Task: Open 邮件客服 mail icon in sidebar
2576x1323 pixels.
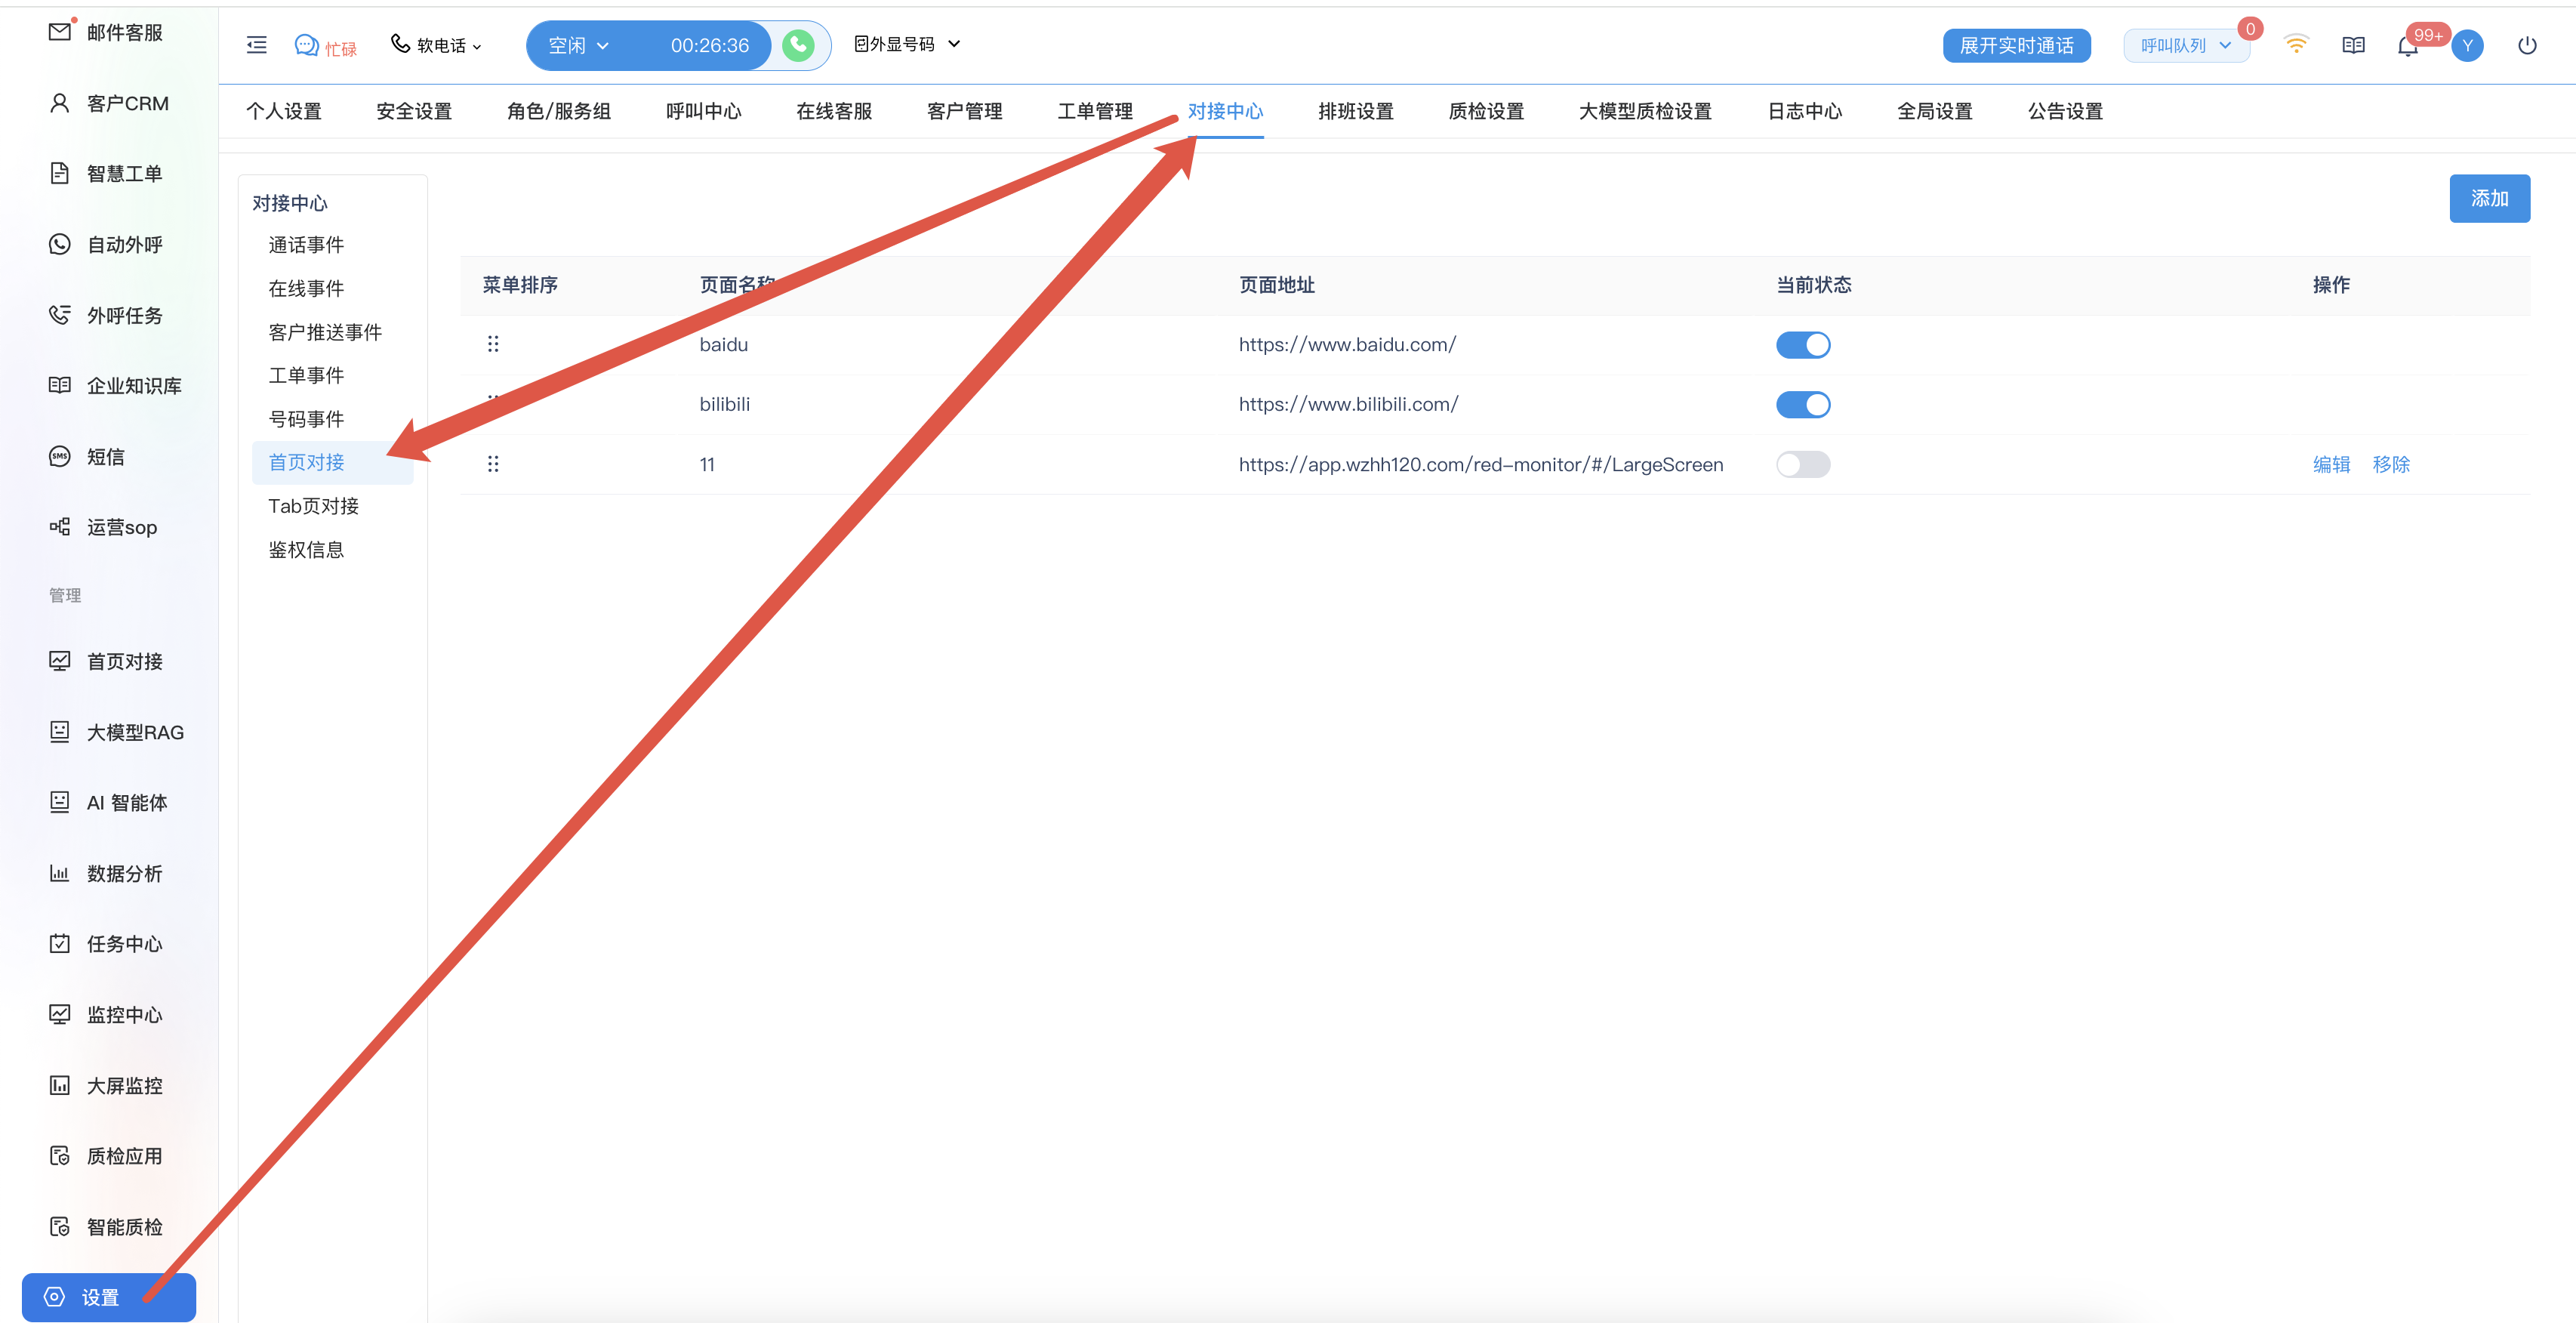Action: [x=60, y=32]
